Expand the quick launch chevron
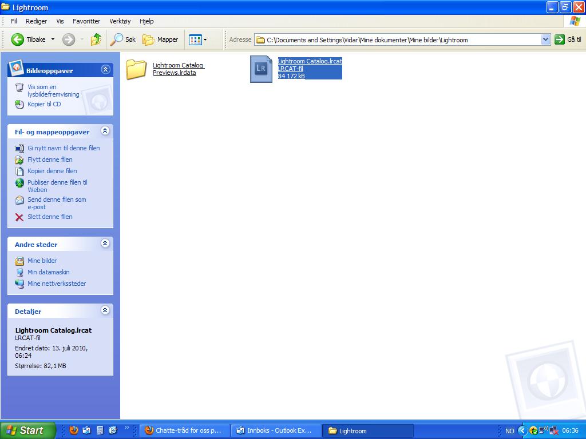This screenshot has height=439, width=586. point(126,428)
